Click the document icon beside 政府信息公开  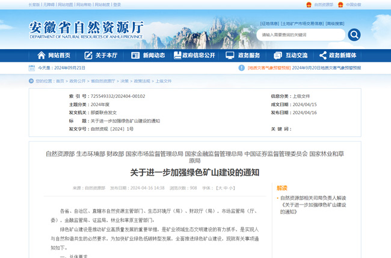click(177, 55)
